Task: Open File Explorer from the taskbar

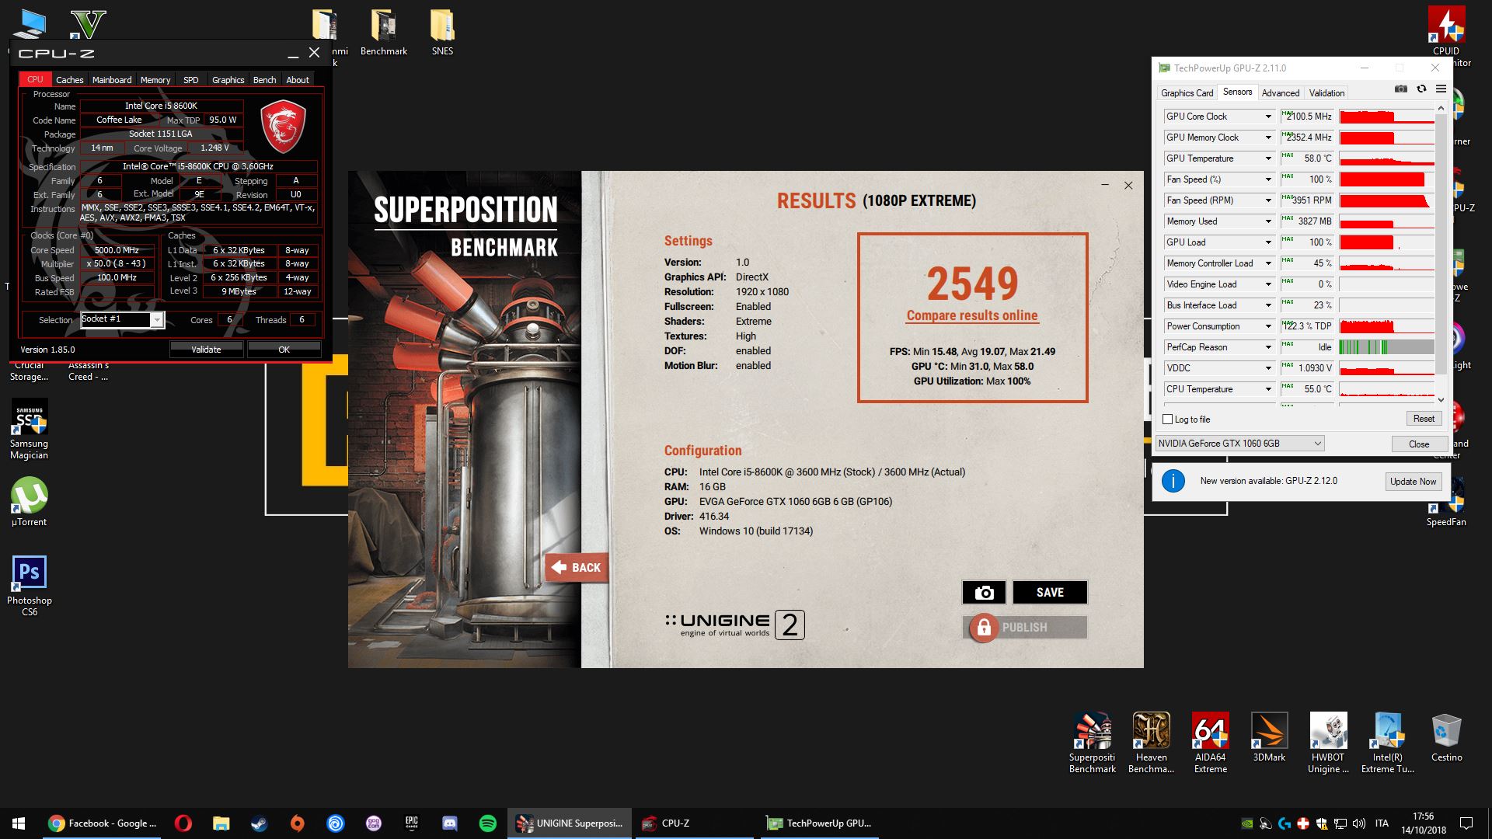Action: (221, 823)
